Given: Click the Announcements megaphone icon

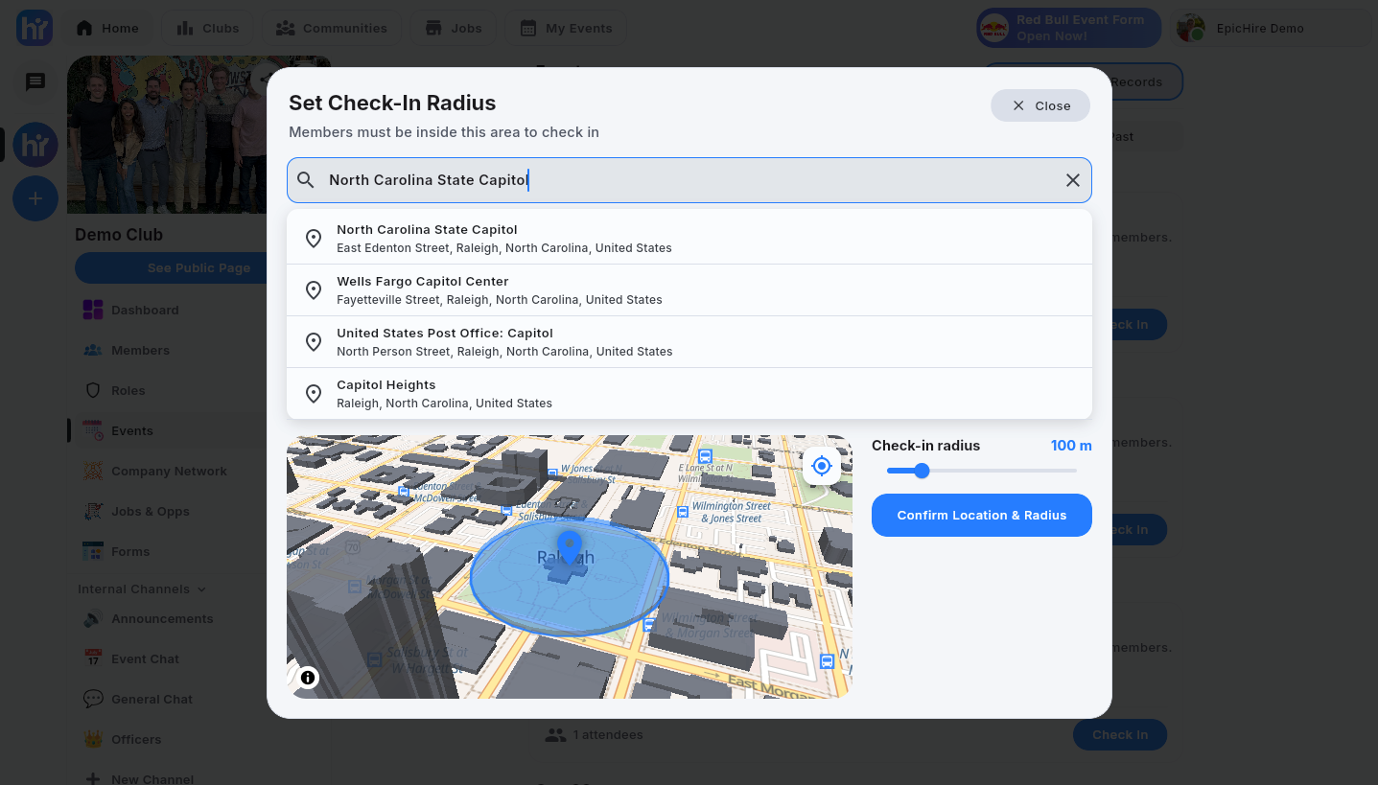Looking at the screenshot, I should 93,618.
